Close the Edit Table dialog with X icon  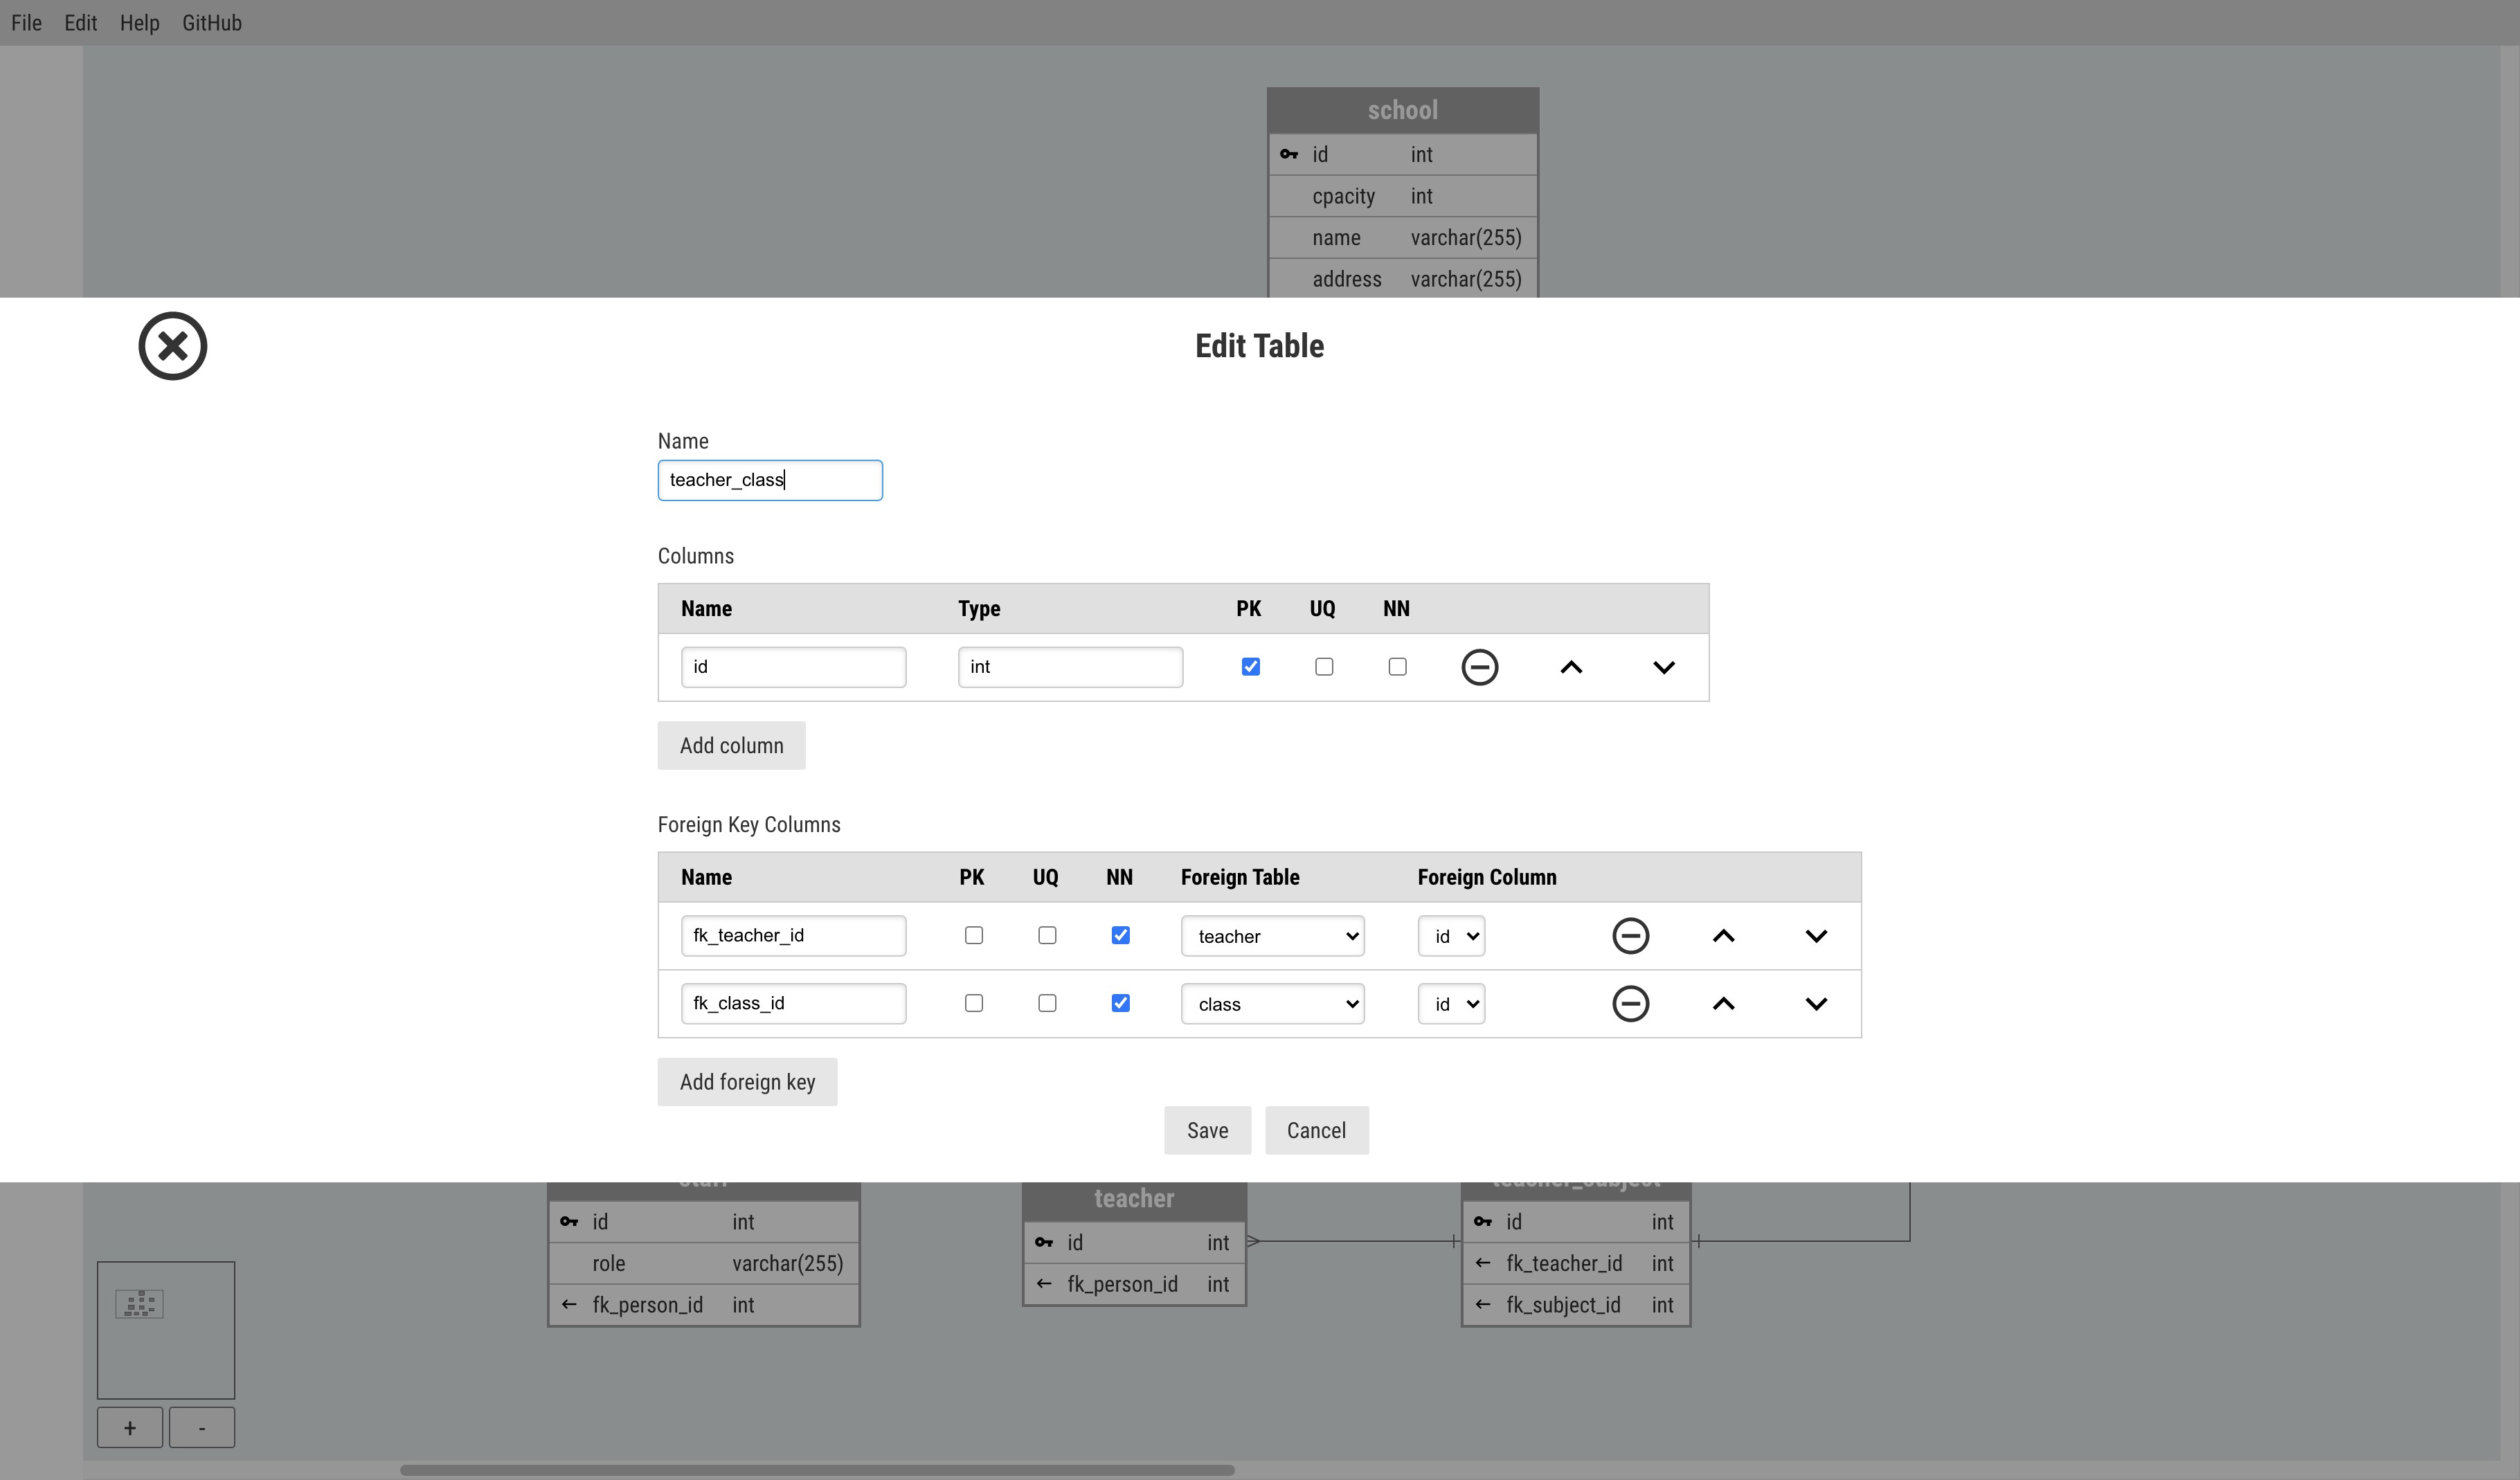click(x=172, y=346)
